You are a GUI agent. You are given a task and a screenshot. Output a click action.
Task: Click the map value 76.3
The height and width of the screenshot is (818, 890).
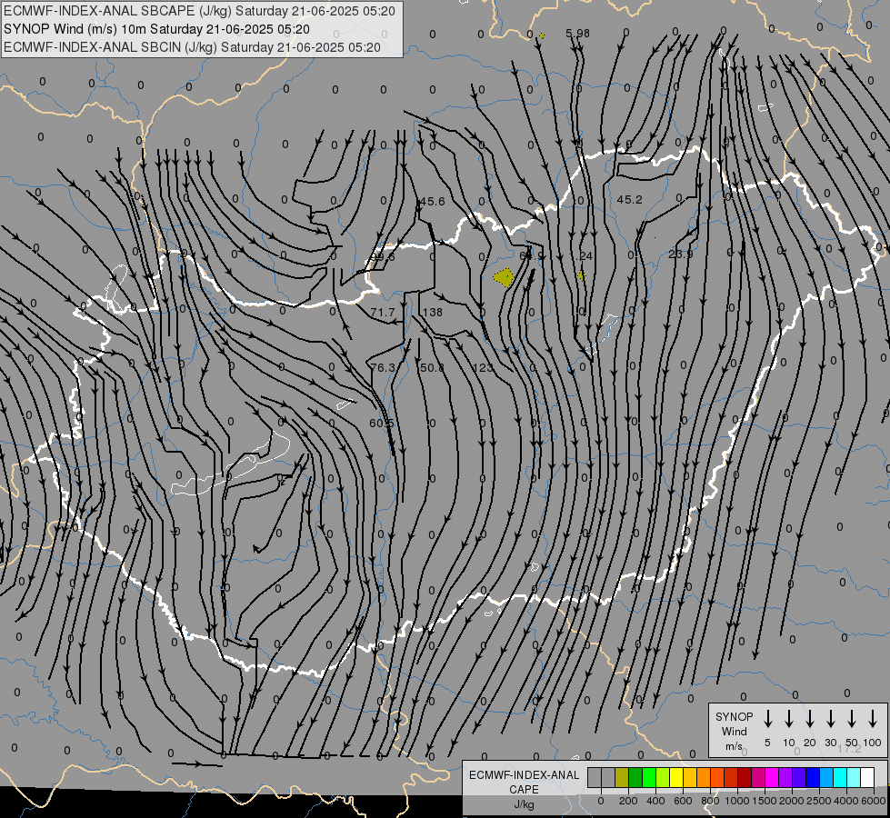(x=383, y=368)
